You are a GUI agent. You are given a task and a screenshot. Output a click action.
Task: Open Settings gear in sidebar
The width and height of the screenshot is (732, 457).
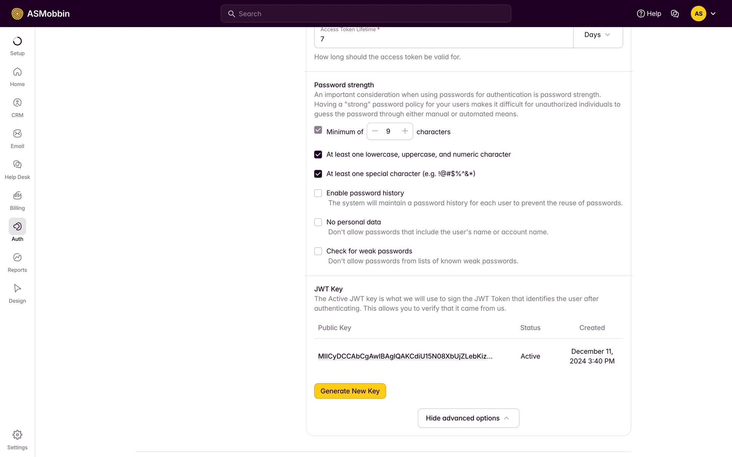point(17,435)
